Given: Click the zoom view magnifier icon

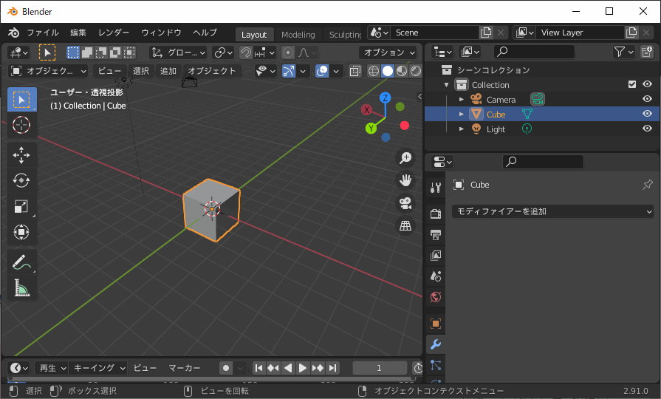Looking at the screenshot, I should tap(405, 158).
